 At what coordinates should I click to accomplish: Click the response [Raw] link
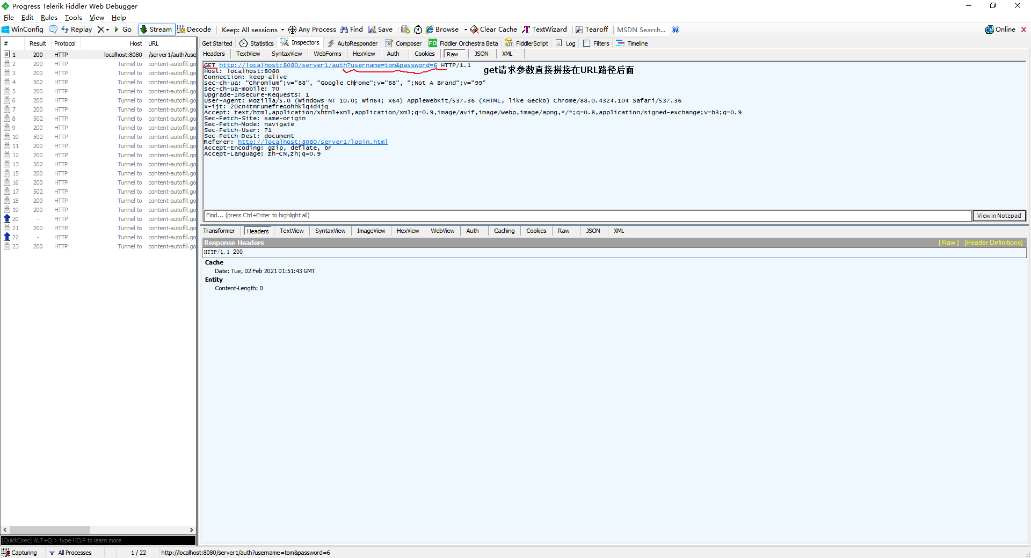(x=948, y=243)
